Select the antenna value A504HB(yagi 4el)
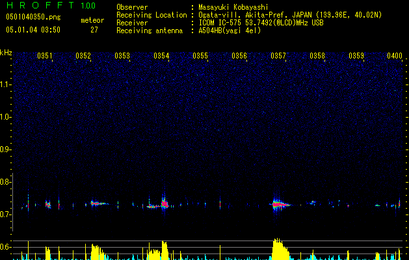The image size is (409, 260). (230, 31)
